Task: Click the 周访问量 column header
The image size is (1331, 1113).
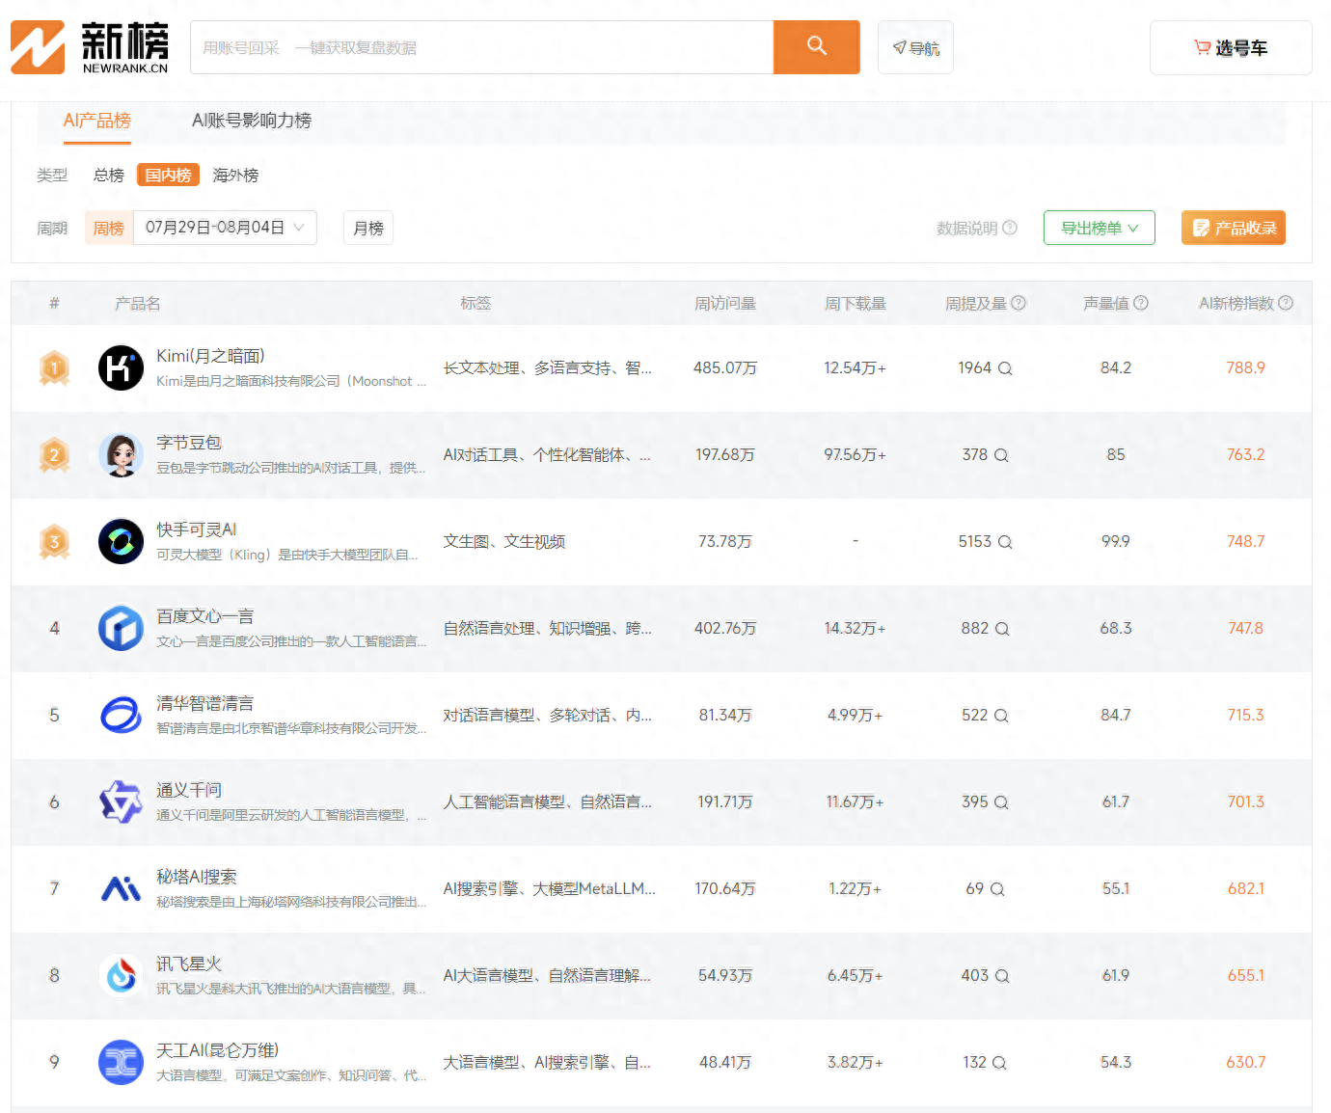Action: 725,303
